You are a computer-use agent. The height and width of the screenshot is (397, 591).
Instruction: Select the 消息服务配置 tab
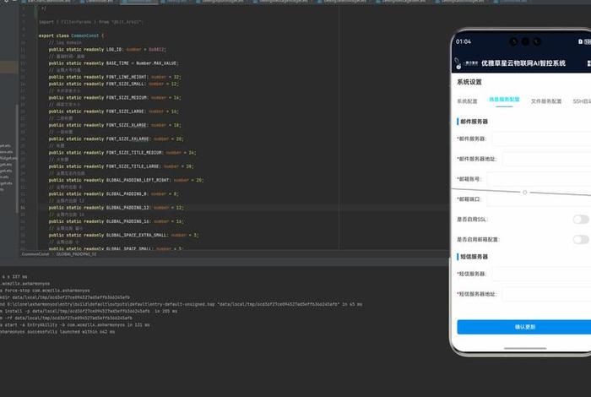point(505,100)
